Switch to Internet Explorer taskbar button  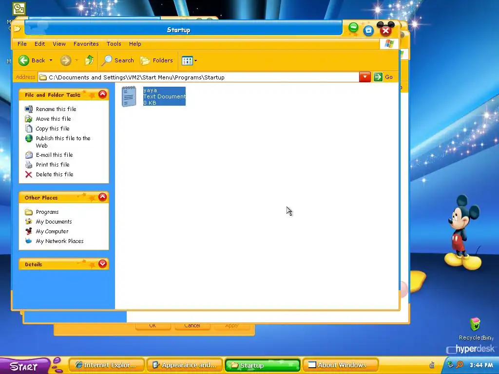coord(107,365)
